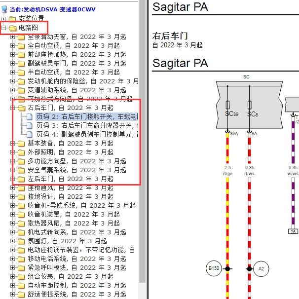Click folder icon of 移动电话系统

(x=21, y=259)
